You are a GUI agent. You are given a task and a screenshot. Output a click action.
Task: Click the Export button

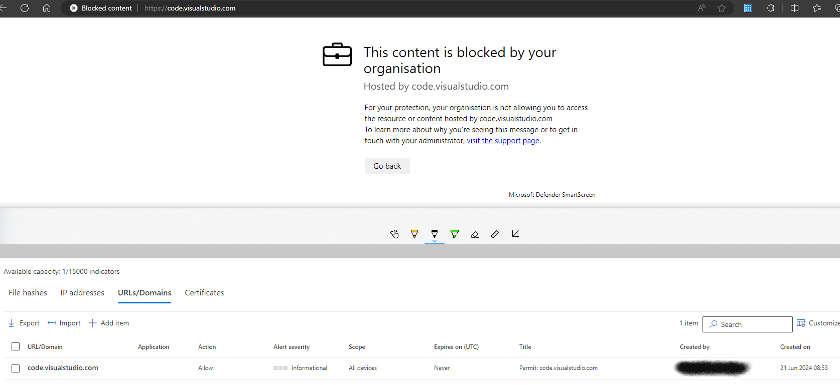(x=24, y=323)
